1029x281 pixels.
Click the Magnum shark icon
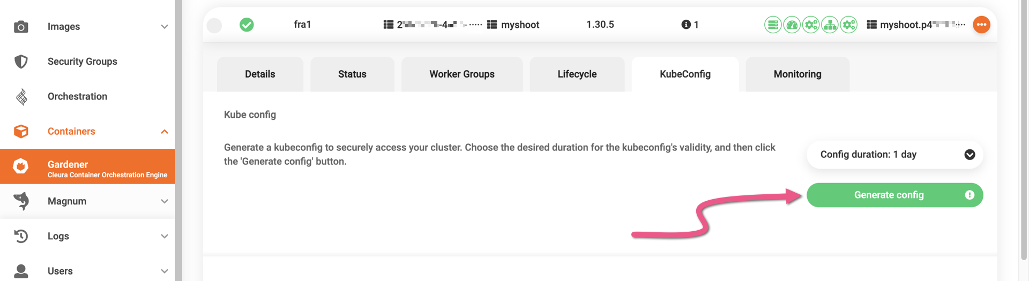tap(21, 201)
